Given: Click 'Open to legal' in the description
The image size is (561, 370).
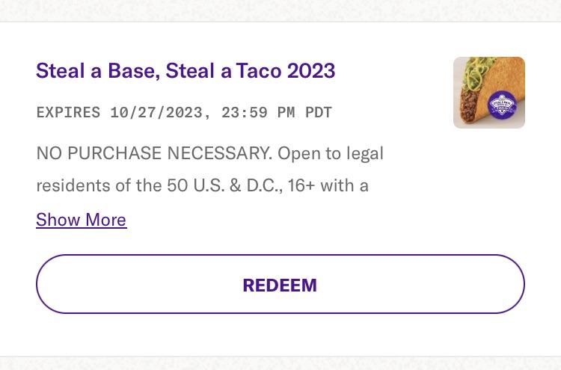Looking at the screenshot, I should (x=331, y=154).
